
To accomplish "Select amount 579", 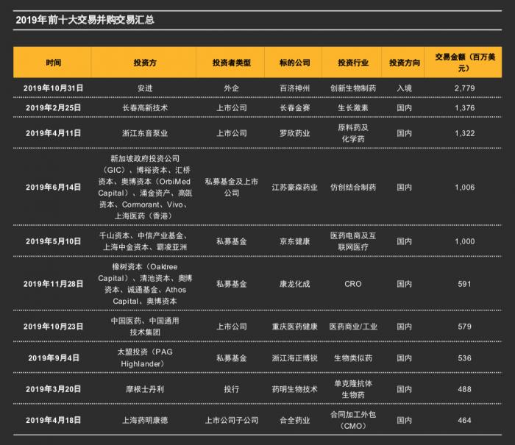I will 465,327.
